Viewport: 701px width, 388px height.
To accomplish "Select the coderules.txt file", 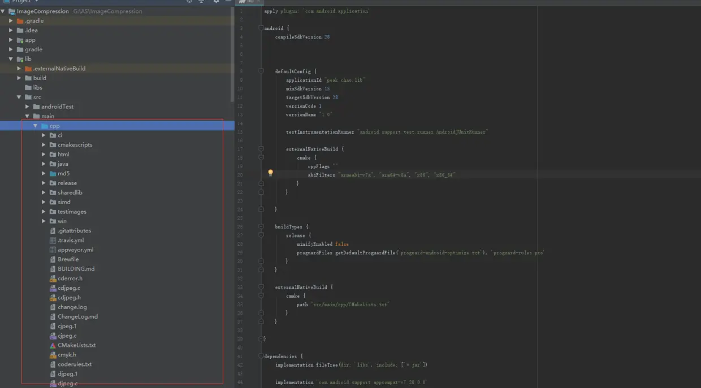I will (75, 364).
